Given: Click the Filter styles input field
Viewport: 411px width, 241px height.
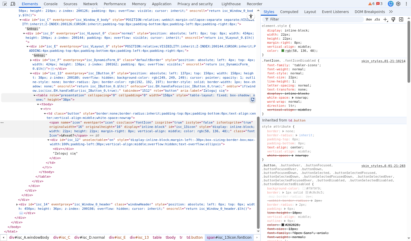Looking at the screenshot, I should 315,19.
